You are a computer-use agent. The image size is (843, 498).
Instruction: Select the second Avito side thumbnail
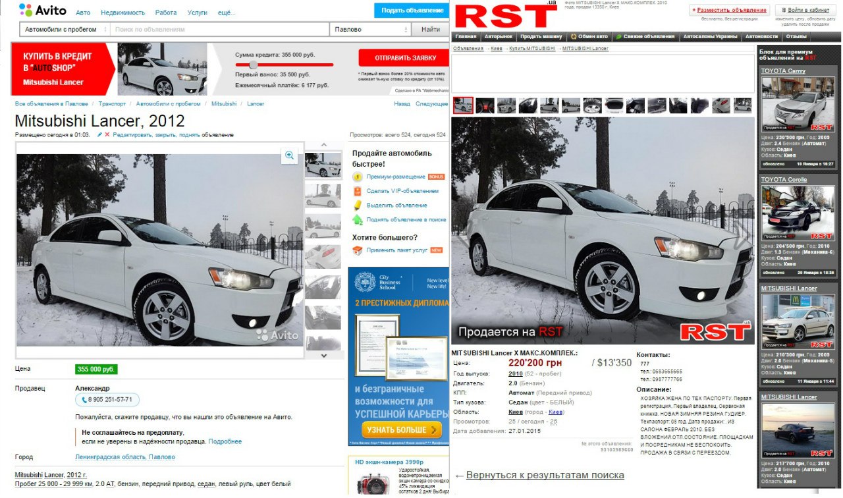coord(323,196)
